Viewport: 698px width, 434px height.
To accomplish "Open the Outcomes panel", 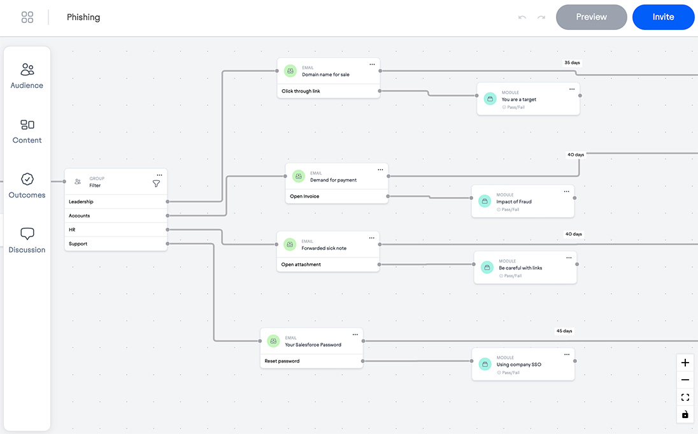I will [x=27, y=186].
